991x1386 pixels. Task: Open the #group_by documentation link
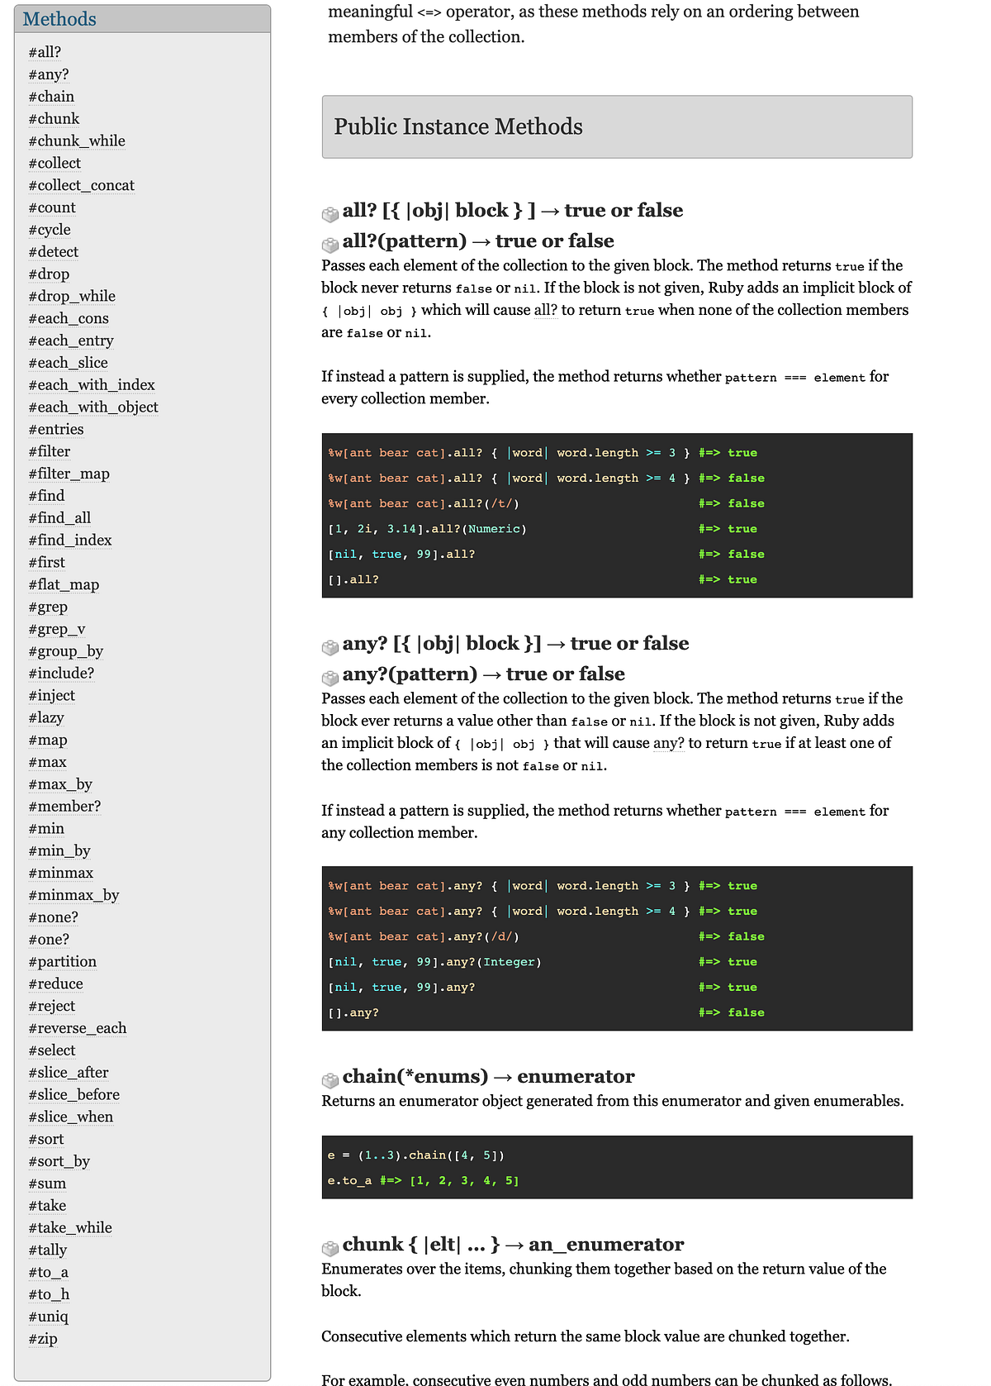66,651
